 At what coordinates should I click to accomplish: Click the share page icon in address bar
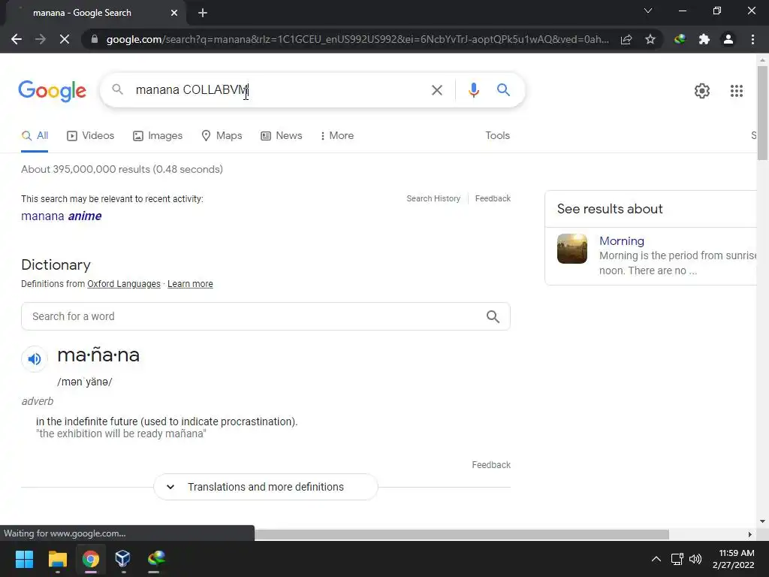tap(626, 39)
